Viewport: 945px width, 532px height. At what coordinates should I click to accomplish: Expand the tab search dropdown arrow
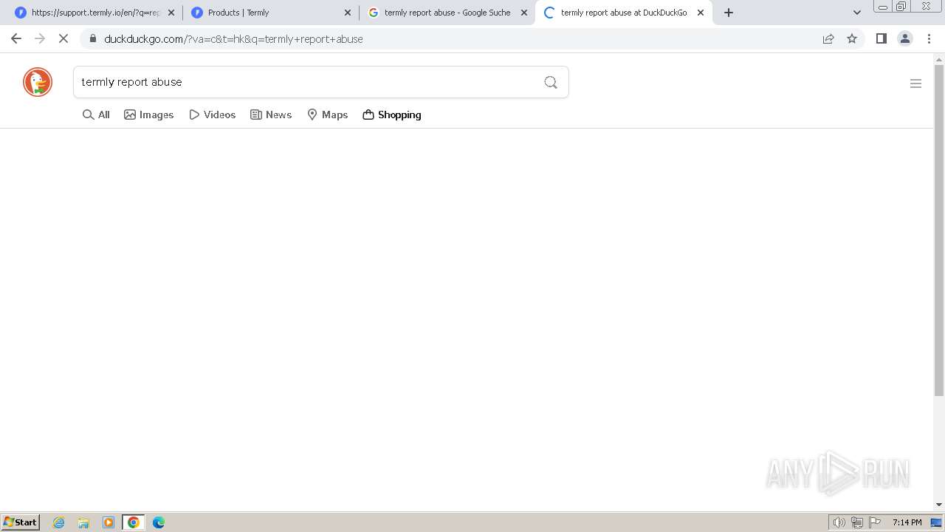[x=857, y=13]
